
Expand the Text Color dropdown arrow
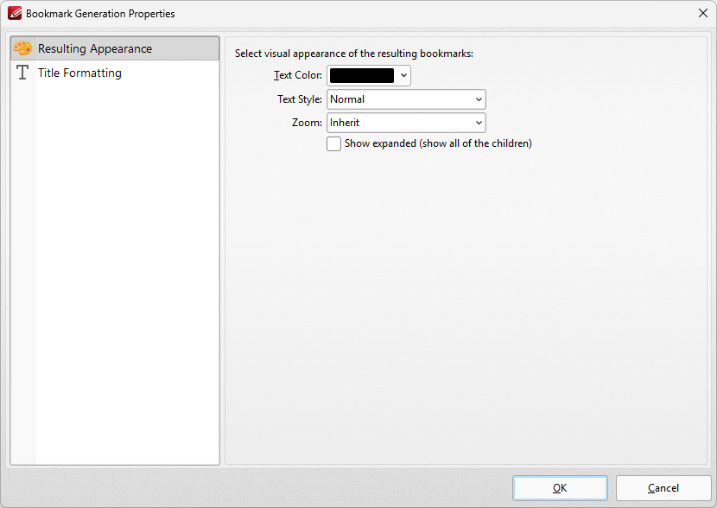click(403, 76)
